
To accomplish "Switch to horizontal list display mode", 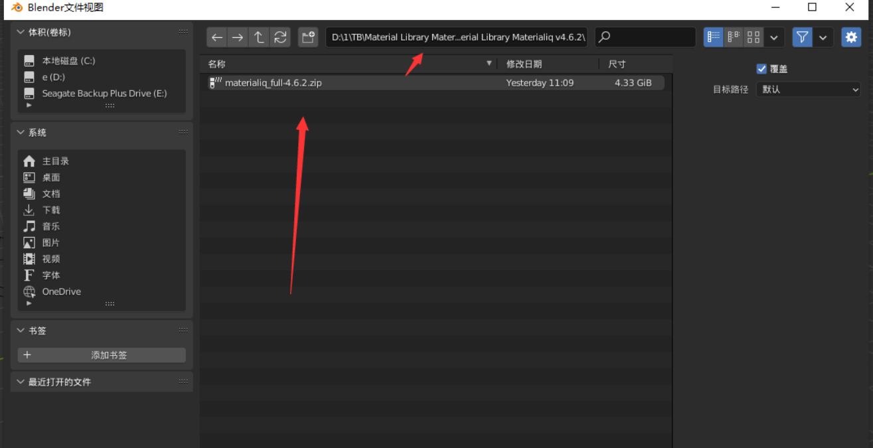I will tap(734, 37).
